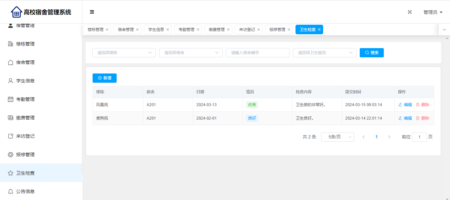Switch to the 学生信息 tab
450x200 pixels.
(x=156, y=30)
